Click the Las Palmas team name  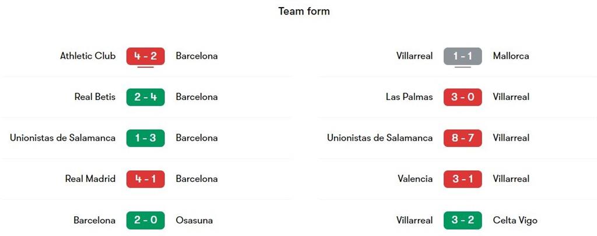[409, 97]
